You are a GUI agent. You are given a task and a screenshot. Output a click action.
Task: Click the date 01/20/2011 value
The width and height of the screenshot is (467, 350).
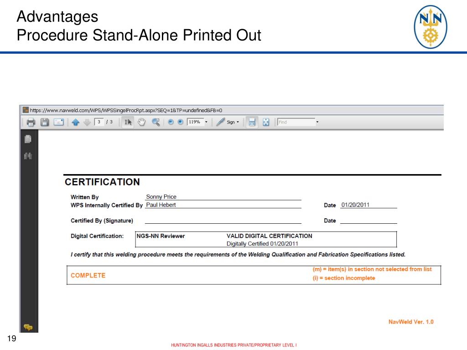tap(355, 205)
